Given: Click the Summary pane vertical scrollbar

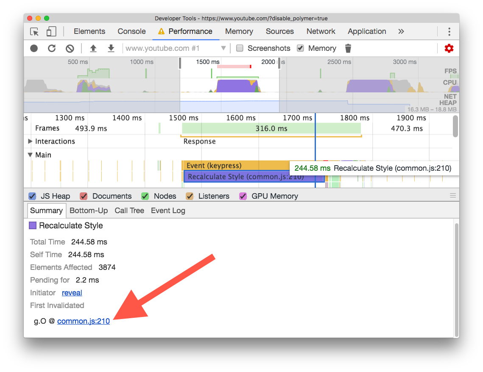Looking at the screenshot, I should (x=456, y=280).
